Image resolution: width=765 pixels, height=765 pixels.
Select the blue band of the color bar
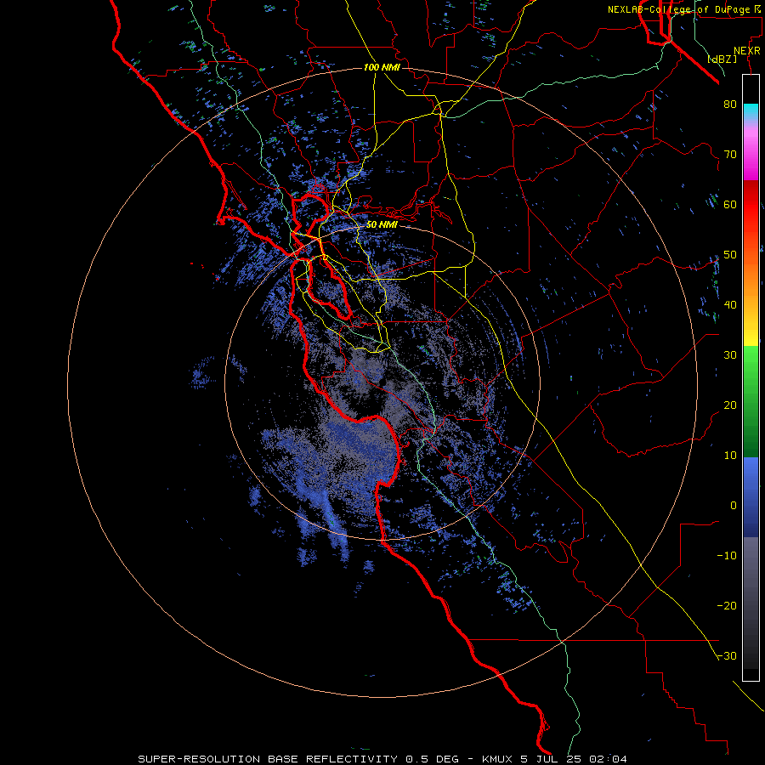coord(751,497)
